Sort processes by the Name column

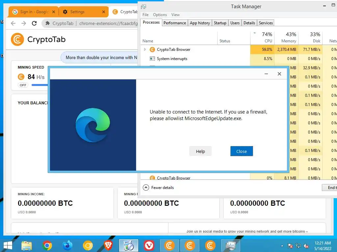(x=179, y=38)
